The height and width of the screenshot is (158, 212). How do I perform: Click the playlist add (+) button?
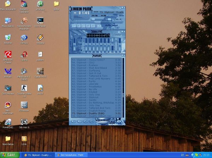(73, 121)
